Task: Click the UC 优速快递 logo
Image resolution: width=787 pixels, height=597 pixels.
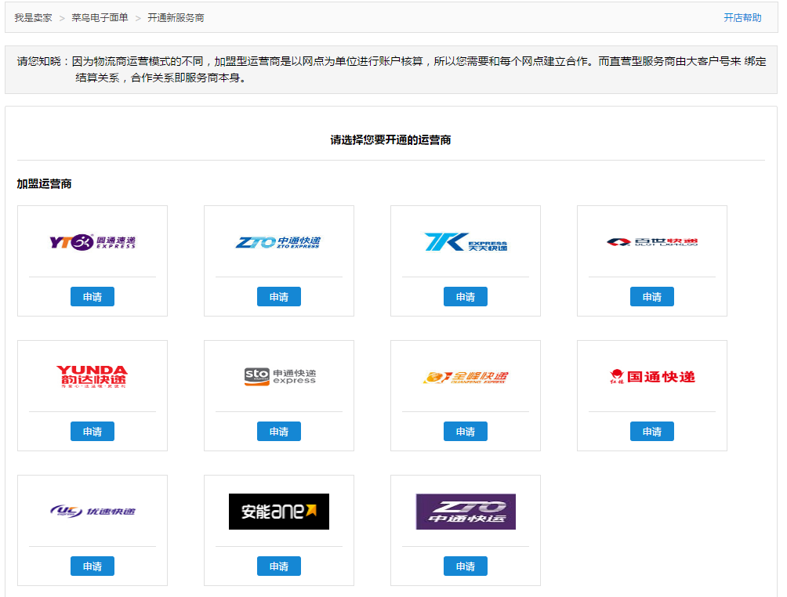Action: tap(92, 512)
